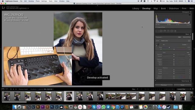Screen dimensions: 195x110
Task: Toggle shadow clipping indicator in histogram
Action: pos(157,15)
